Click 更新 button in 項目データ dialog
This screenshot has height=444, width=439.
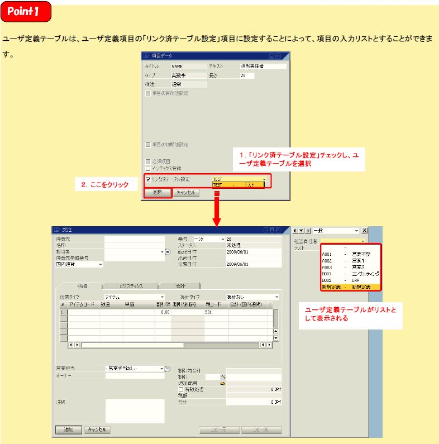[x=158, y=193]
